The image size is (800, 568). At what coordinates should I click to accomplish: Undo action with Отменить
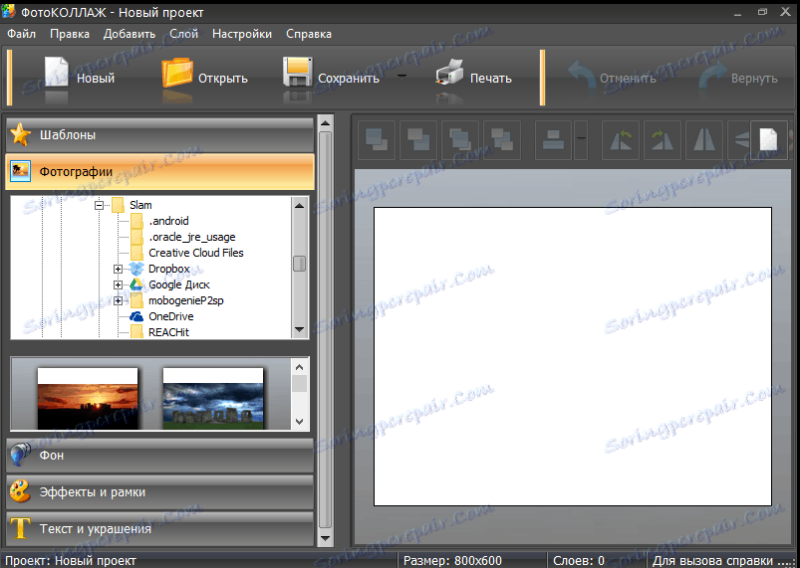click(x=613, y=78)
